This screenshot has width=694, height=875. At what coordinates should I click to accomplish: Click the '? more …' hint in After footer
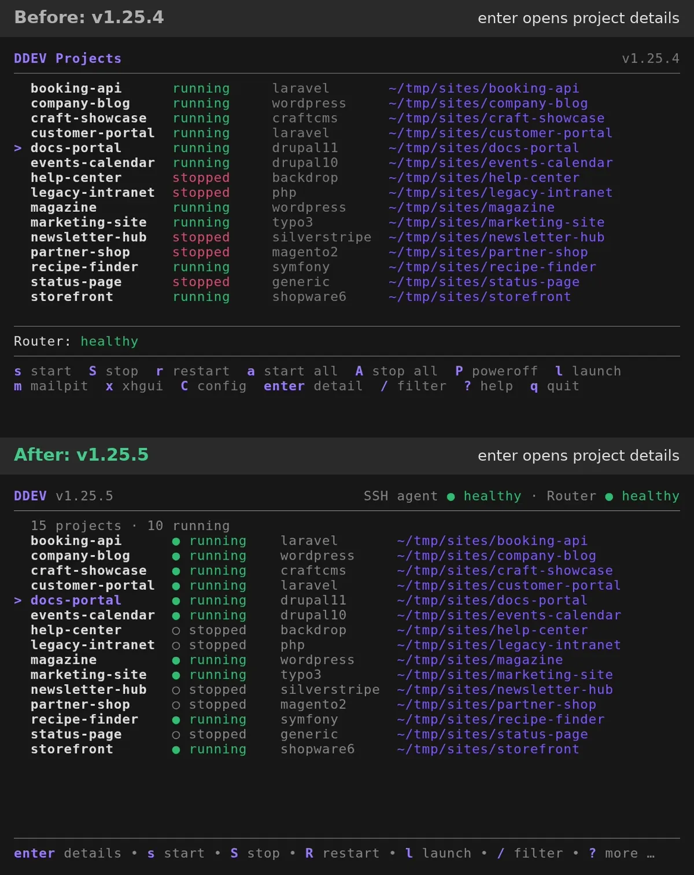[x=622, y=854]
